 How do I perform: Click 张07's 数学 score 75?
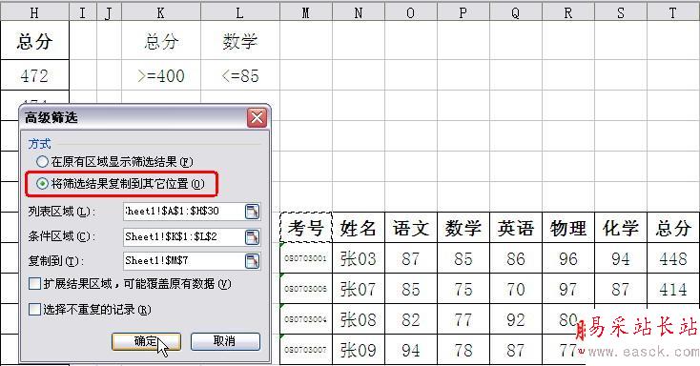click(x=463, y=289)
